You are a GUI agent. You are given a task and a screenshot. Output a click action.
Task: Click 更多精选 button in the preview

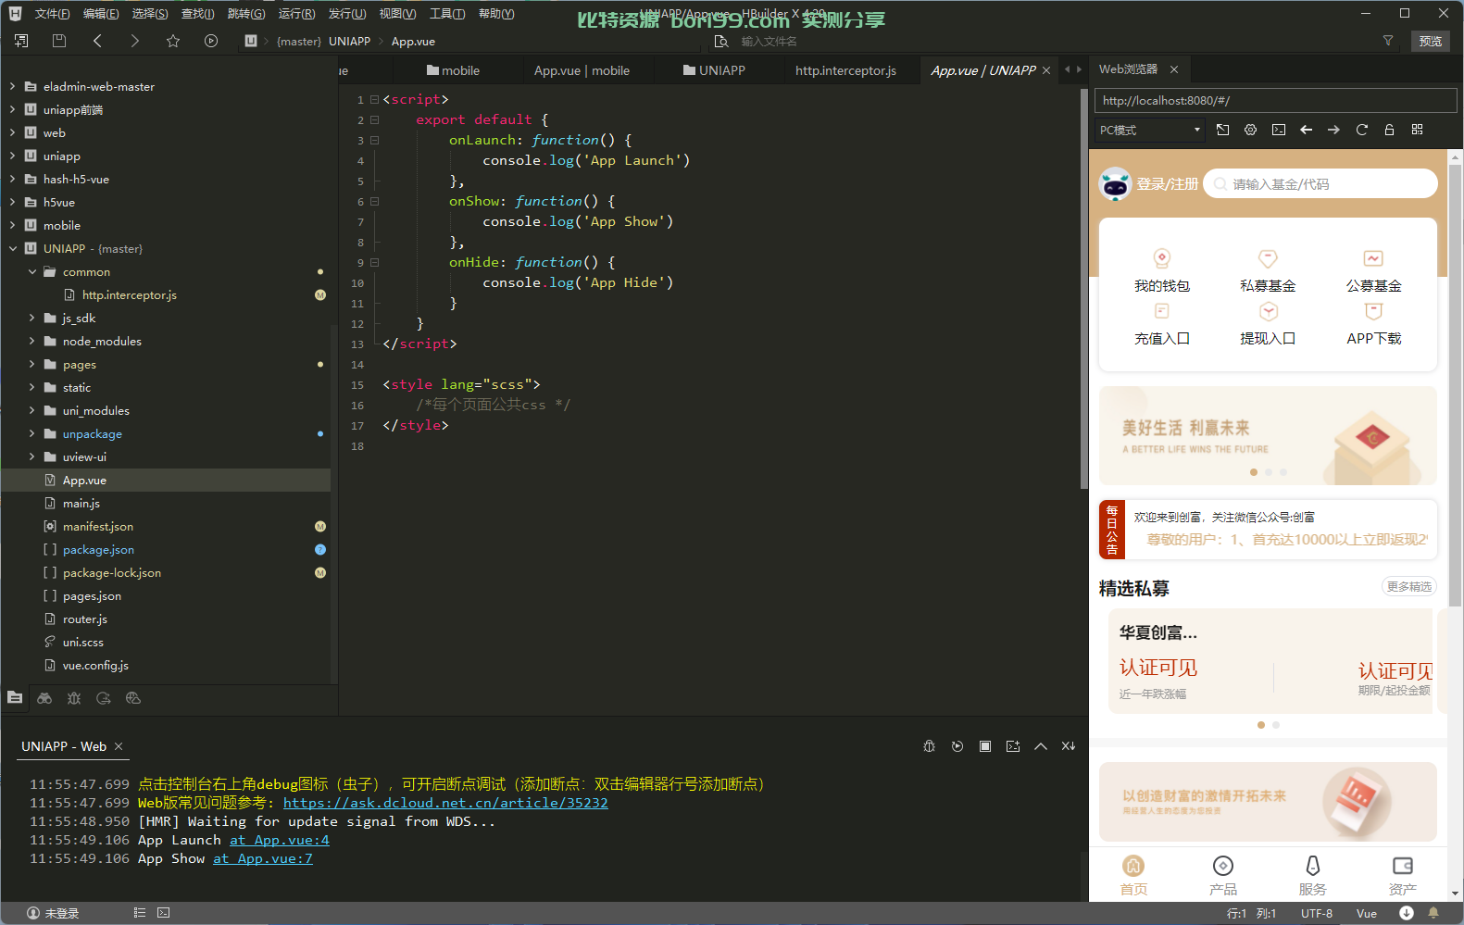1408,586
